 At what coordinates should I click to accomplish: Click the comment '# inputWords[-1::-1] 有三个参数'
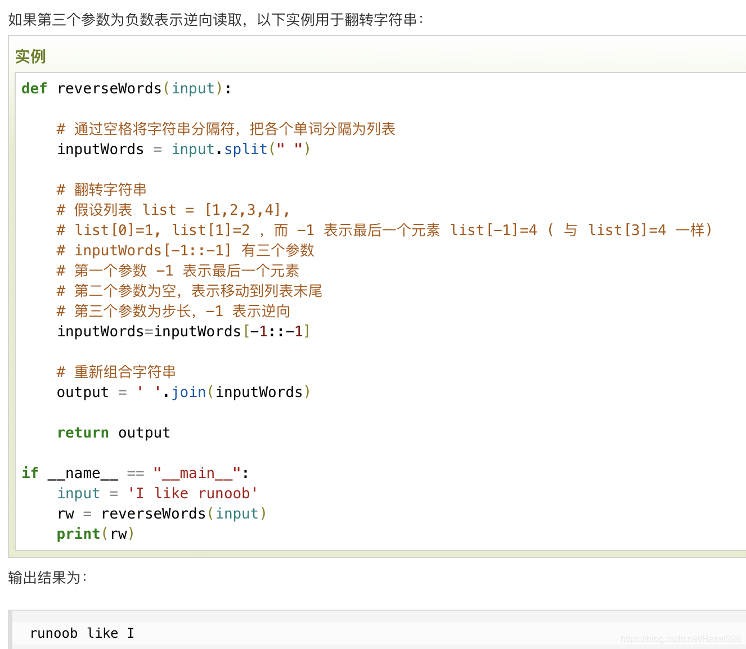click(x=186, y=250)
